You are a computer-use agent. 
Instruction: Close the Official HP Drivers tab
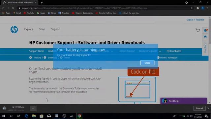coord(36,3)
